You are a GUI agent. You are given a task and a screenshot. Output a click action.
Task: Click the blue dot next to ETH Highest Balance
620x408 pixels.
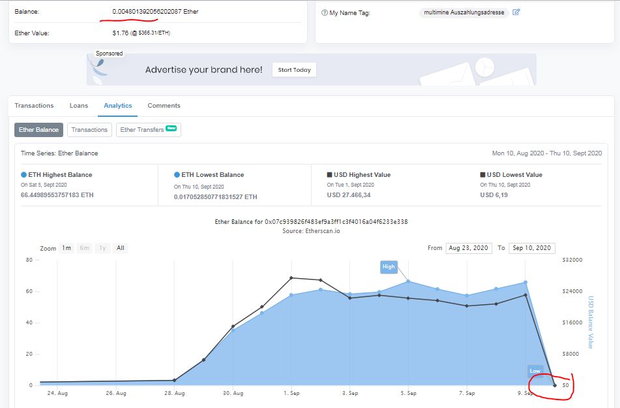click(x=24, y=175)
